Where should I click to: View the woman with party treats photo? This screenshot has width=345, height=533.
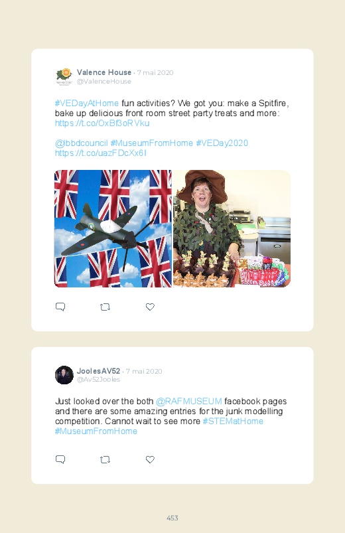232,228
